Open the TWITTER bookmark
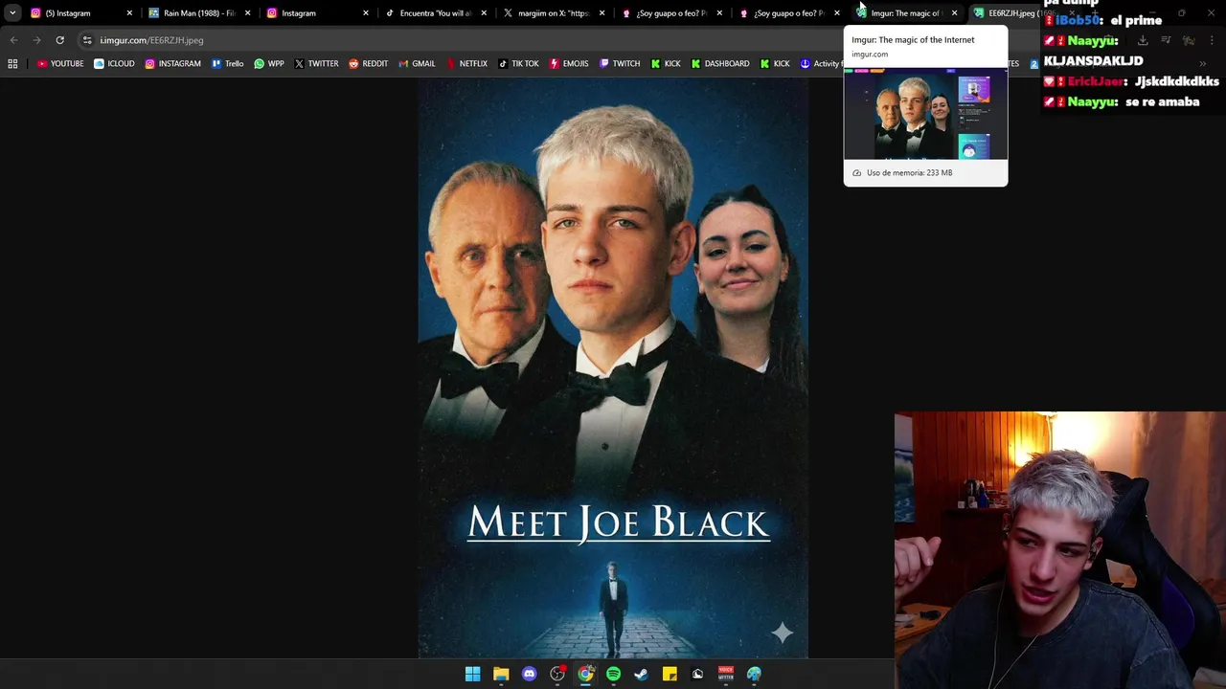Viewport: 1226px width, 689px height. (x=316, y=63)
